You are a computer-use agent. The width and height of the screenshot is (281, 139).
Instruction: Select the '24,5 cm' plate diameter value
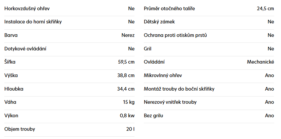265,9
